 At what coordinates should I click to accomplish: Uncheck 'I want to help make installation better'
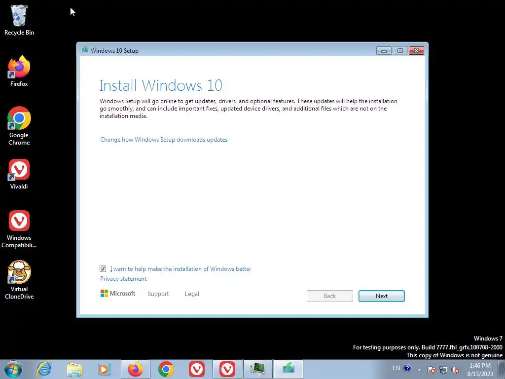pyautogui.click(x=103, y=269)
